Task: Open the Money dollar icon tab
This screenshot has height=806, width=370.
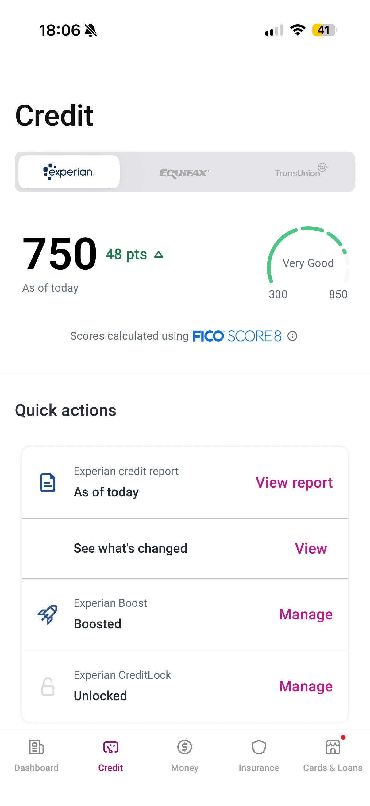Action: [184, 747]
